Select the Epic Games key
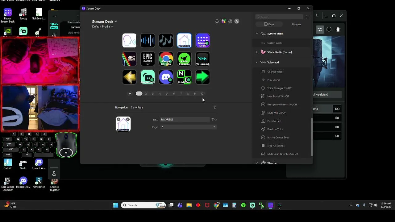Screen dimensions: 395x222 (x=148, y=59)
